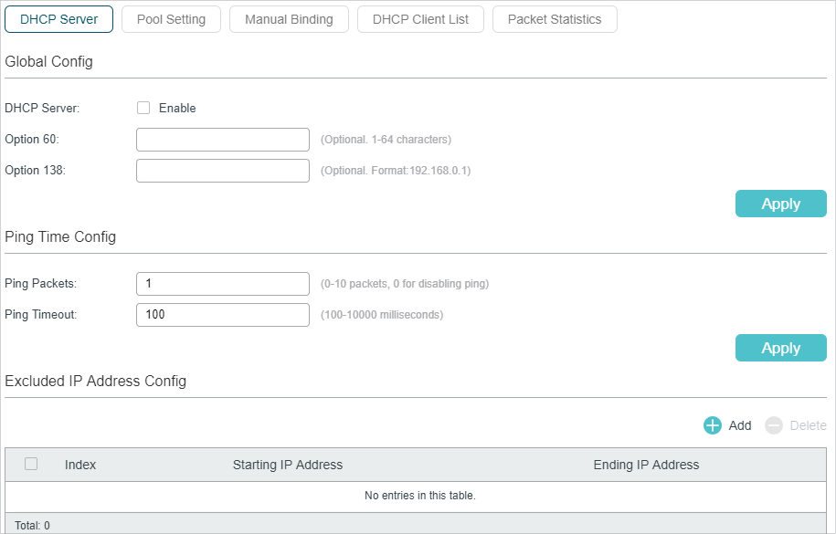Click the Ending IP Address column header
The image size is (836, 534).
(646, 465)
